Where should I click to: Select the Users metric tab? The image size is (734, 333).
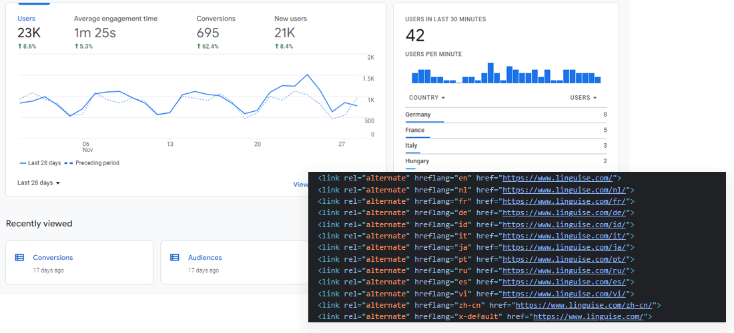[27, 19]
